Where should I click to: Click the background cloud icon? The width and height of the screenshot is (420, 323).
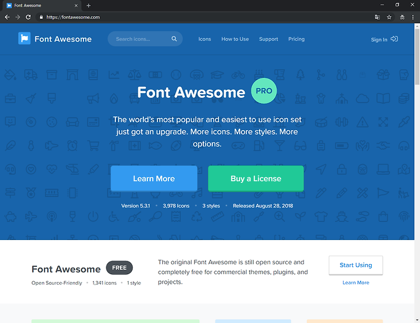[x=362, y=99]
